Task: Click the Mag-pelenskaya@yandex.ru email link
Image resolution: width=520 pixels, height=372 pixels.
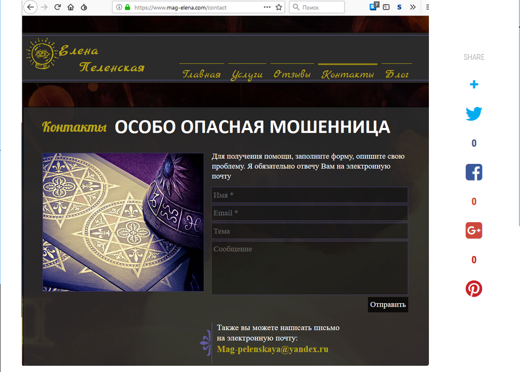Action: point(273,350)
